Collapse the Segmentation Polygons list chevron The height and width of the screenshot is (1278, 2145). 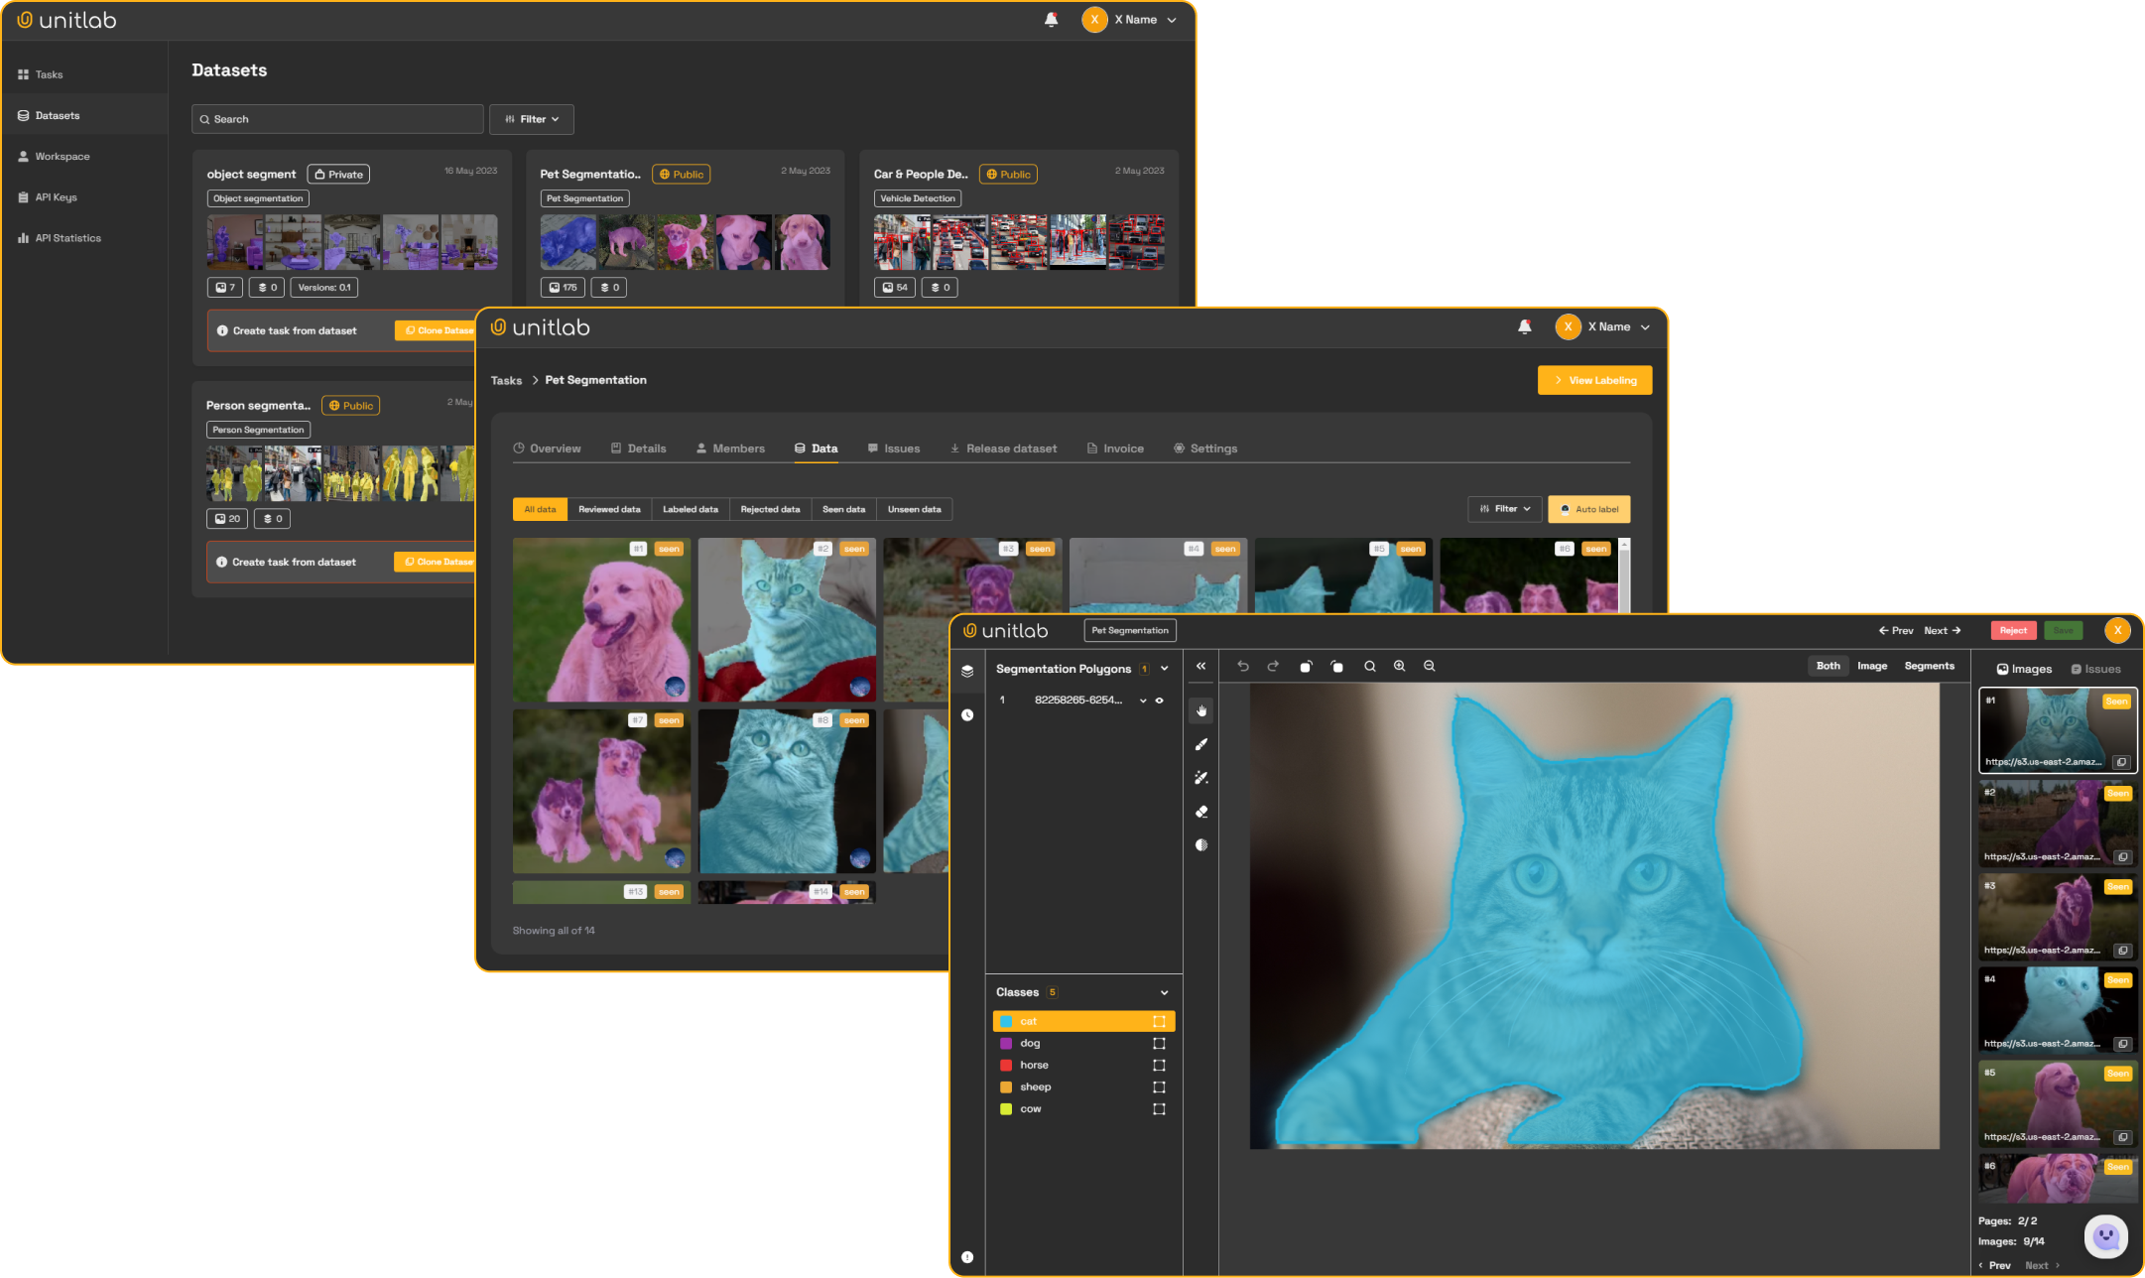(x=1164, y=669)
